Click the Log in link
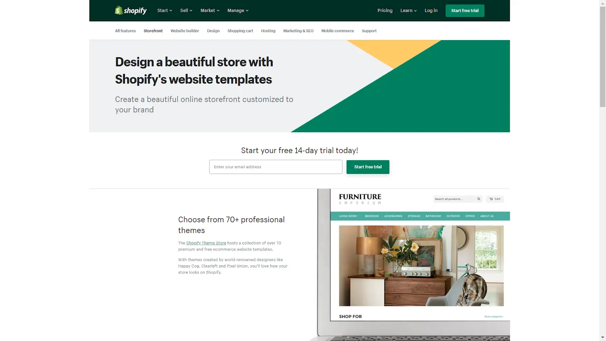 (x=431, y=11)
